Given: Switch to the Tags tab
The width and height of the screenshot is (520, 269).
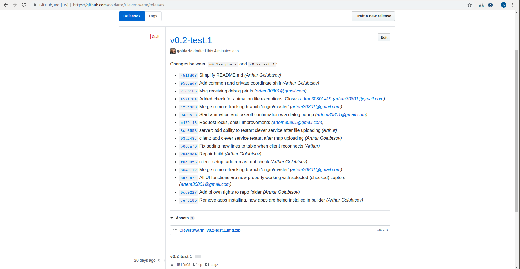Looking at the screenshot, I should [153, 16].
